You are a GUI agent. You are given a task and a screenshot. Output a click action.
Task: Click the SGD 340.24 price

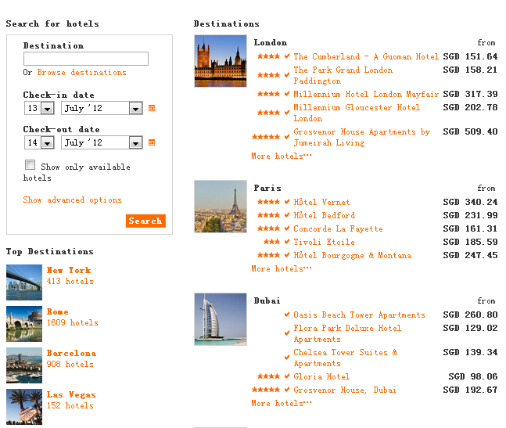[x=470, y=202]
